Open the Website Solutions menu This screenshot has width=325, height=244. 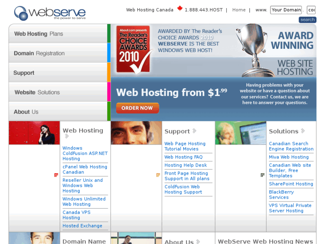coord(59,92)
